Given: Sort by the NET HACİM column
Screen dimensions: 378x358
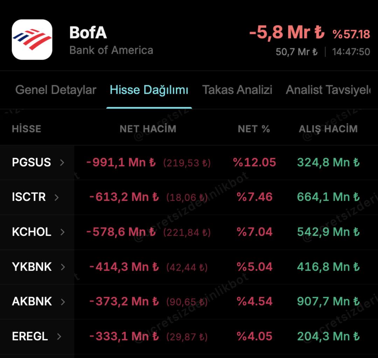Looking at the screenshot, I should [148, 129].
